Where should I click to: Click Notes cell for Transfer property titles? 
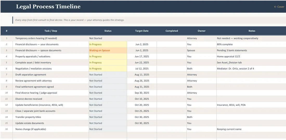click(x=251, y=117)
